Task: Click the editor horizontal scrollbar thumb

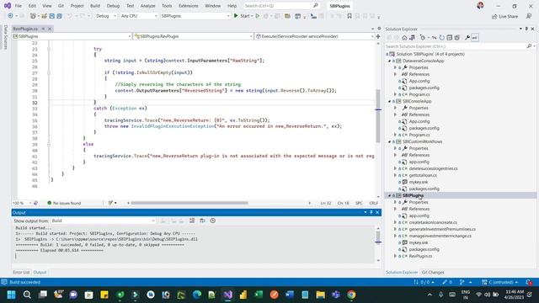Action: point(189,203)
